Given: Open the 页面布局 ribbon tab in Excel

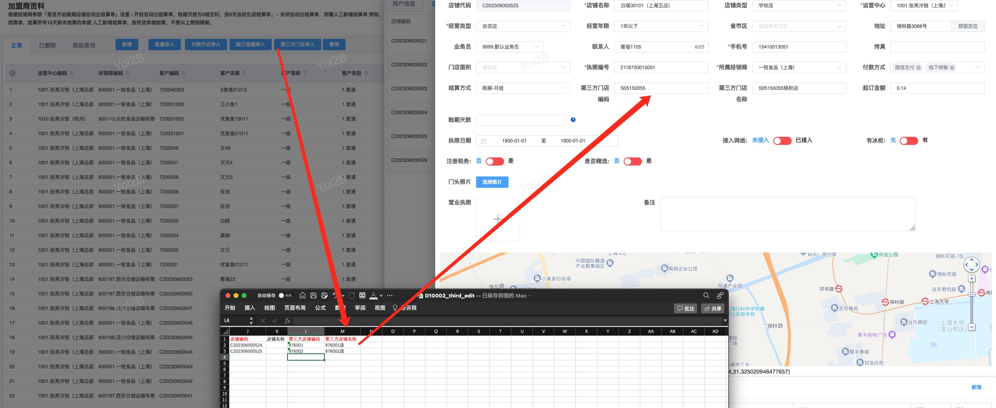Looking at the screenshot, I should (x=295, y=308).
